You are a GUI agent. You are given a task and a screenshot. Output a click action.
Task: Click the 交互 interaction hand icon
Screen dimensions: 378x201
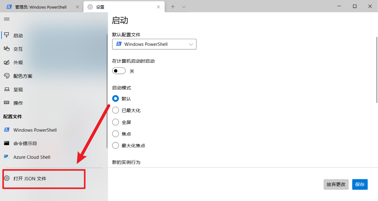click(x=6, y=49)
